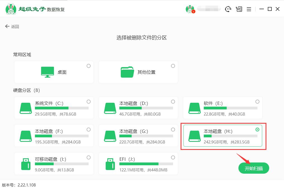
Task: Click the back arrow icon next to 返回
Action: [7, 26]
